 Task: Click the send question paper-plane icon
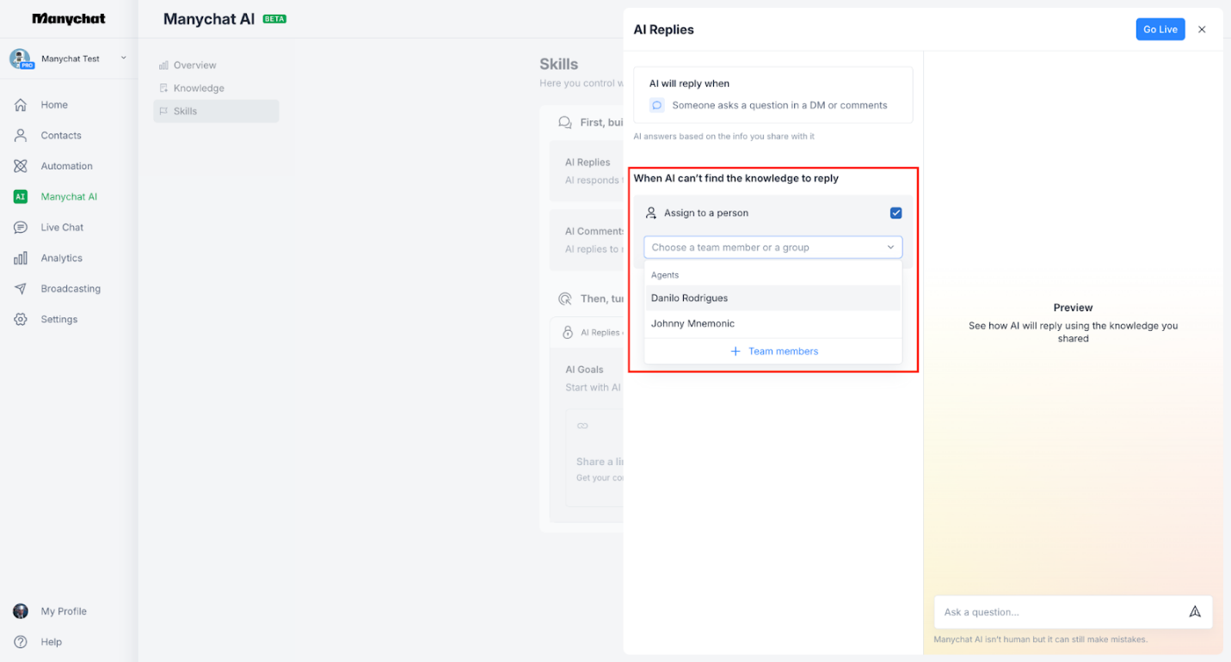(1195, 611)
